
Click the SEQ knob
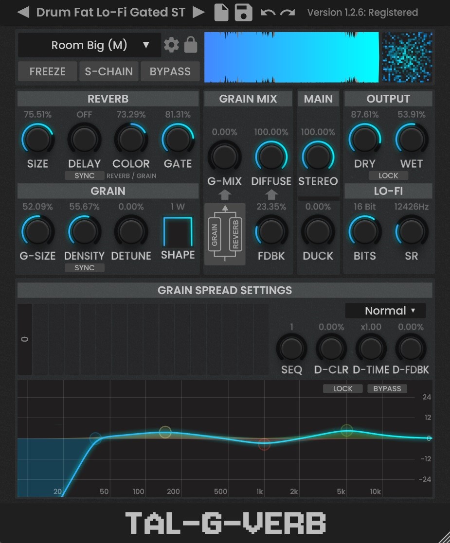tap(291, 348)
